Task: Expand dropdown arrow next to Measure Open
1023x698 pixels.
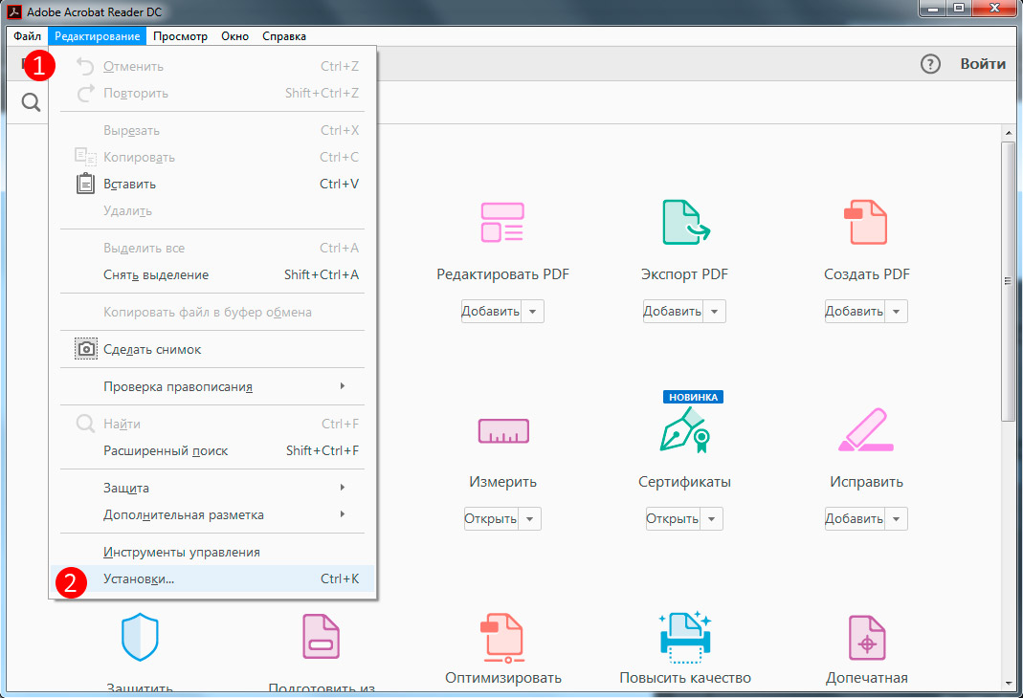Action: (530, 519)
